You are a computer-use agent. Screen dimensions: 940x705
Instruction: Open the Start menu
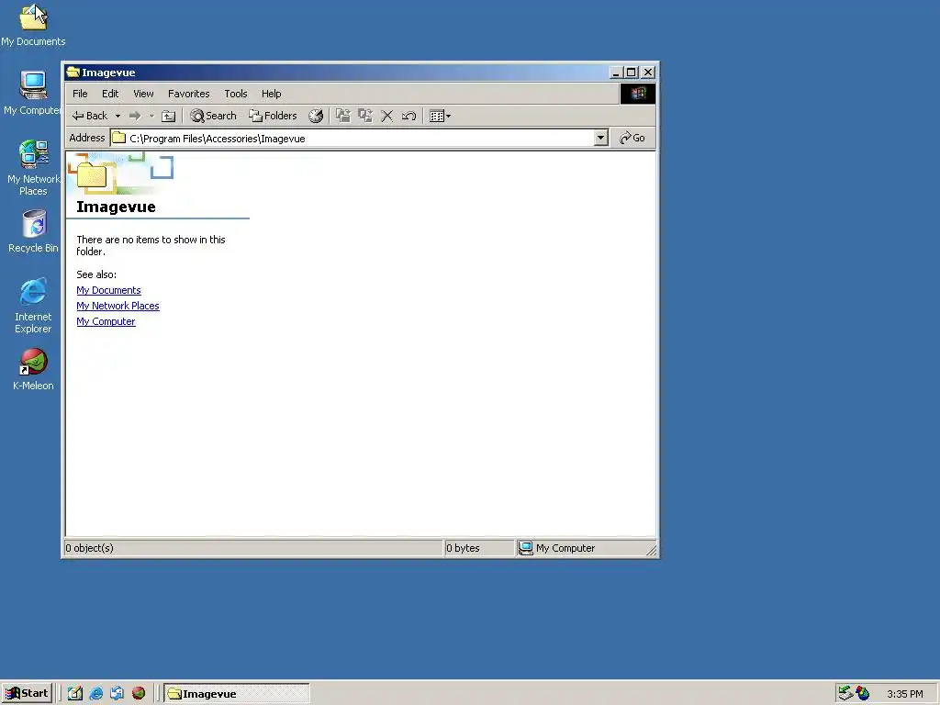[x=27, y=693]
